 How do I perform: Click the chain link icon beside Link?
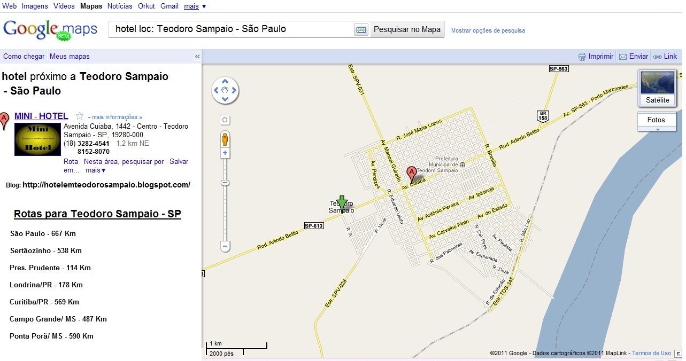658,57
